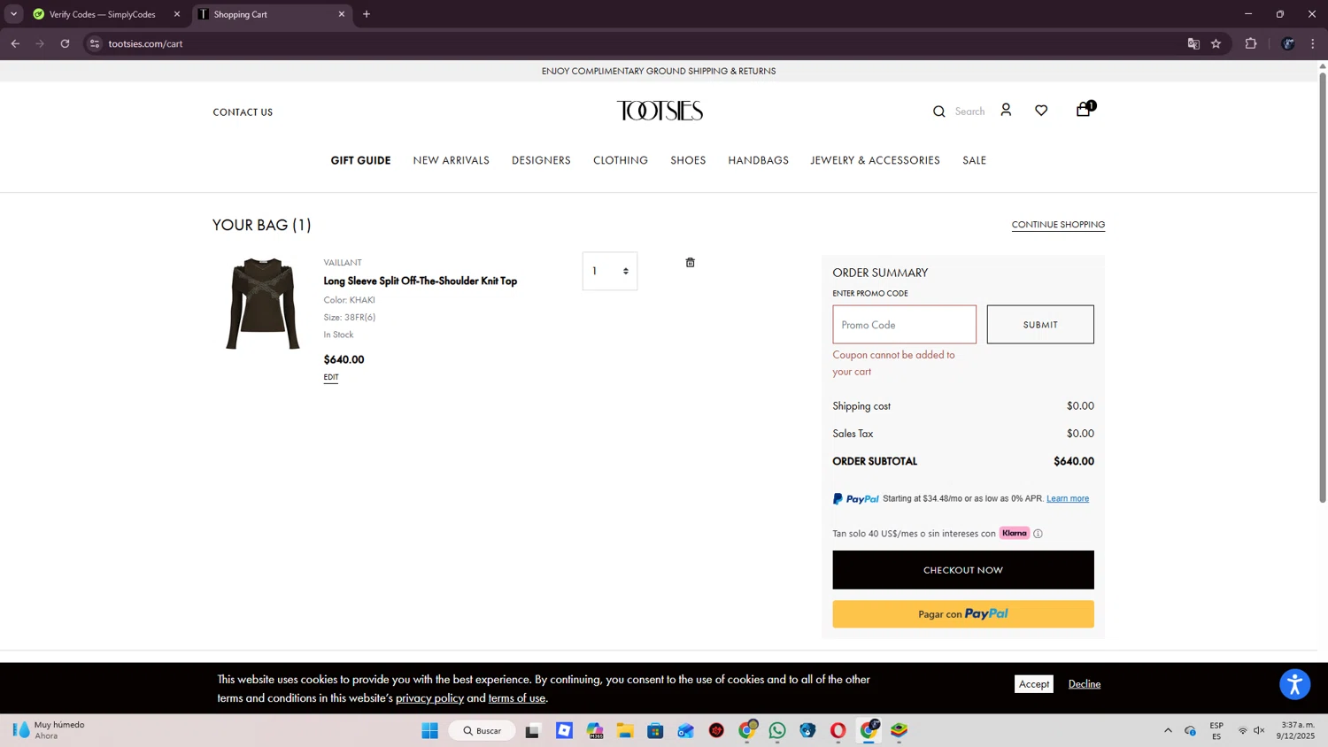This screenshot has width=1328, height=747.
Task: Open the SALE menu
Action: click(x=975, y=160)
